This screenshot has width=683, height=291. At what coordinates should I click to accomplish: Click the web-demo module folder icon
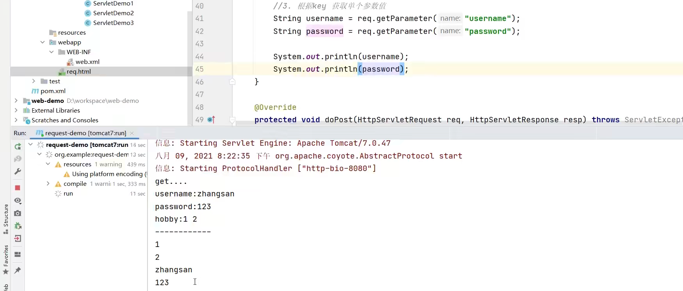[x=27, y=101]
